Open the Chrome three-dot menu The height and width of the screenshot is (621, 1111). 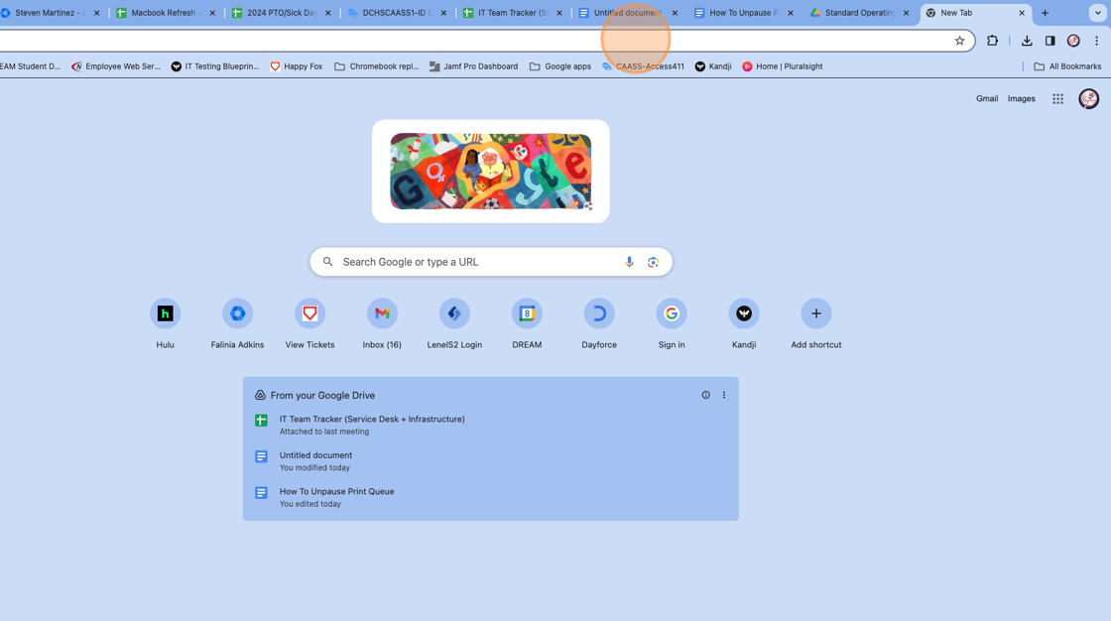click(x=1096, y=41)
